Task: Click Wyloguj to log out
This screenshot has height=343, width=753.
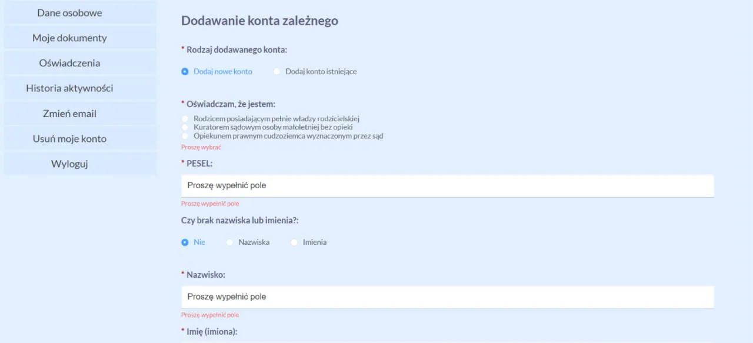Action: point(81,164)
